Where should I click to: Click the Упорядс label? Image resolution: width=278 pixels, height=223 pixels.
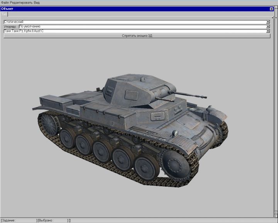pos(10,27)
